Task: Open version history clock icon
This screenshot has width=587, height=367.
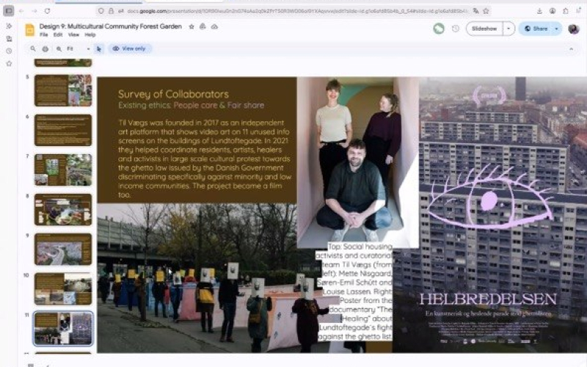Action: pos(456,29)
